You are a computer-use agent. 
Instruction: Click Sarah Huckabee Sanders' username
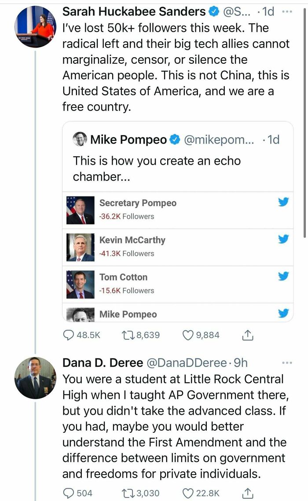point(132,11)
